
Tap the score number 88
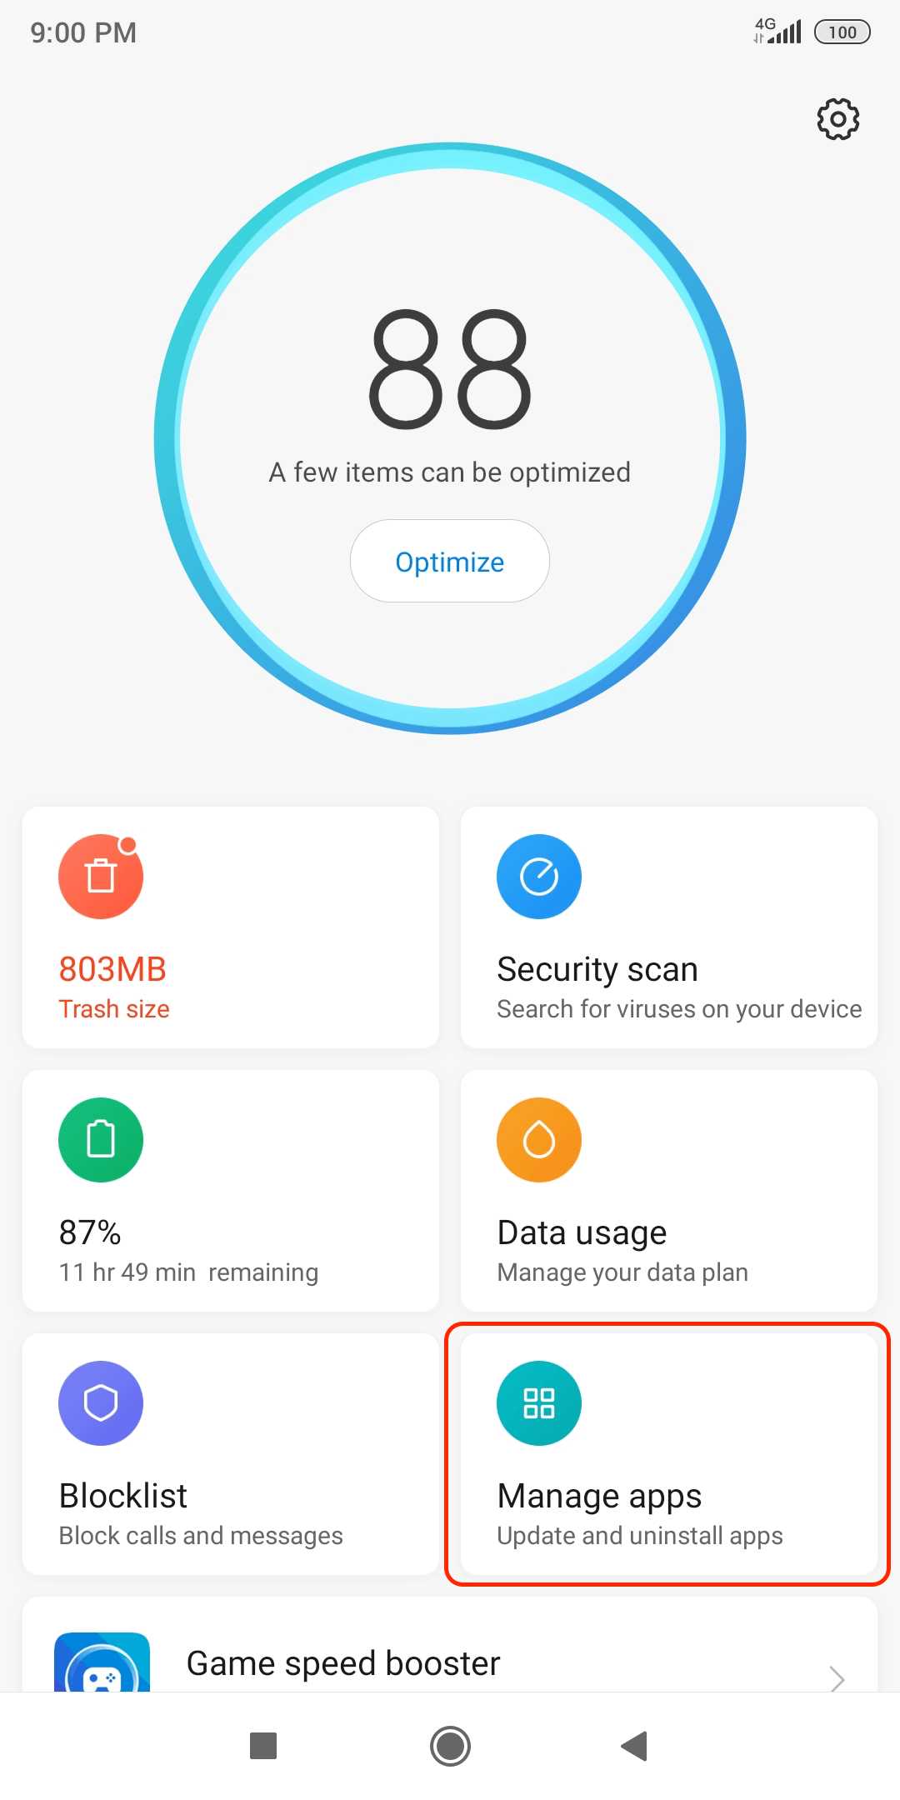(449, 368)
